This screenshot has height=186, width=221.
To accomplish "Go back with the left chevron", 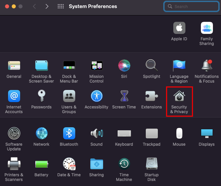I will pyautogui.click(x=34, y=6).
